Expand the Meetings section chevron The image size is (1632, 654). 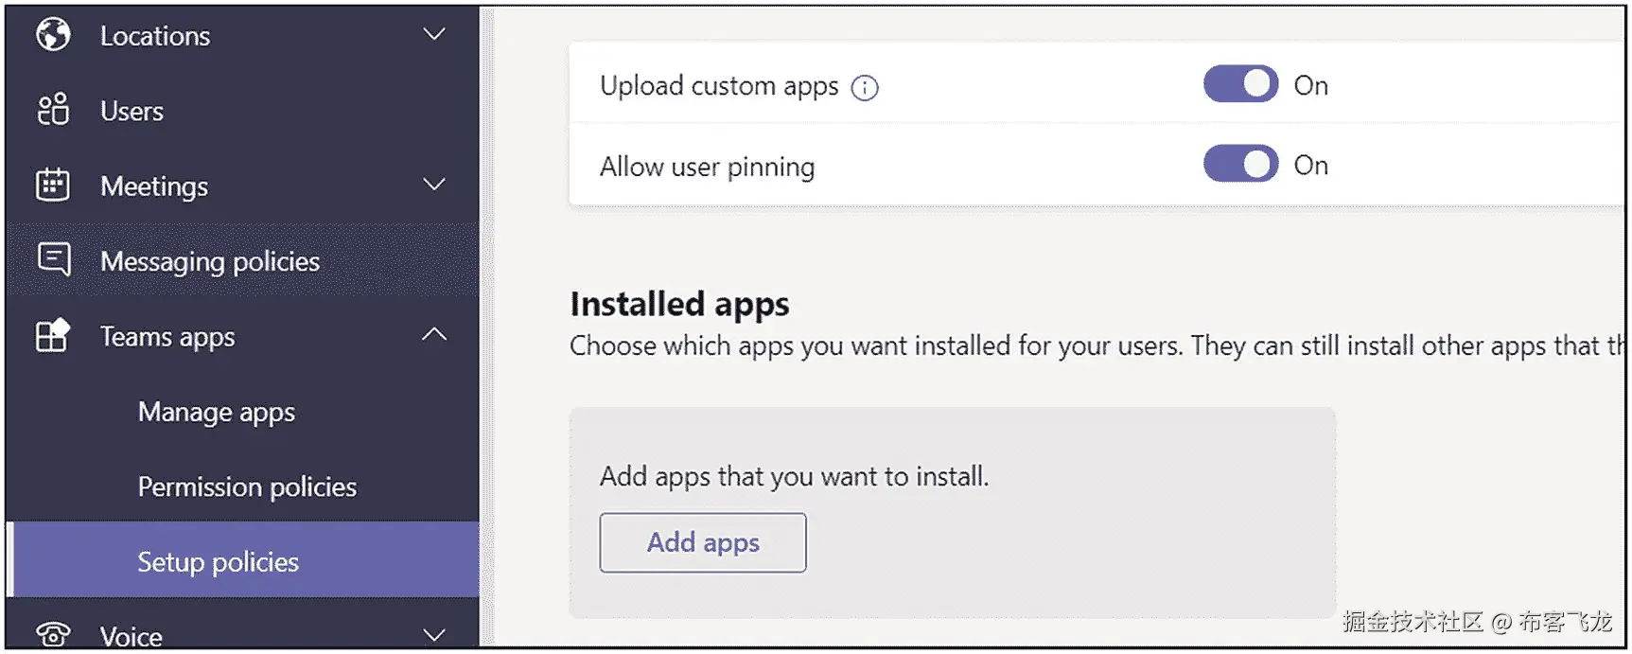point(434,185)
